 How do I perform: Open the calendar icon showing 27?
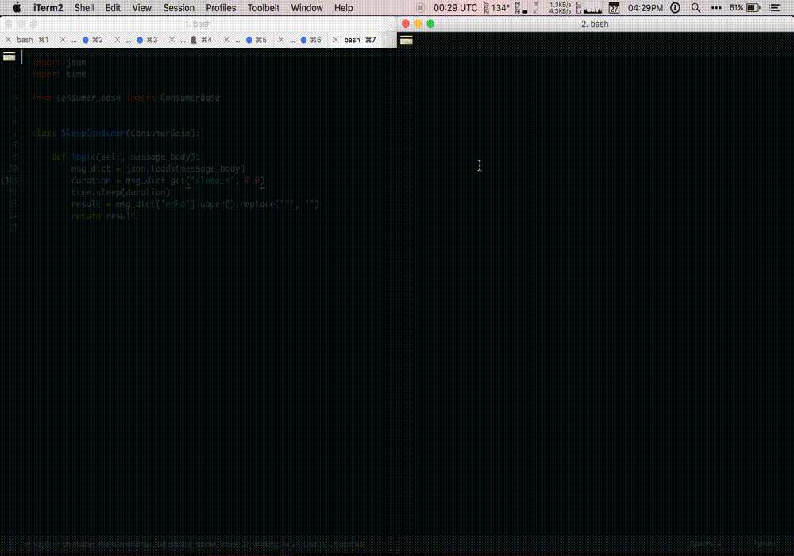(x=615, y=8)
